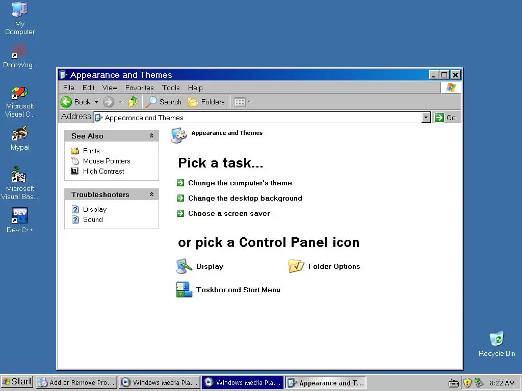Click the Views grid icon in toolbar
The width and height of the screenshot is (522, 391).
coord(240,102)
